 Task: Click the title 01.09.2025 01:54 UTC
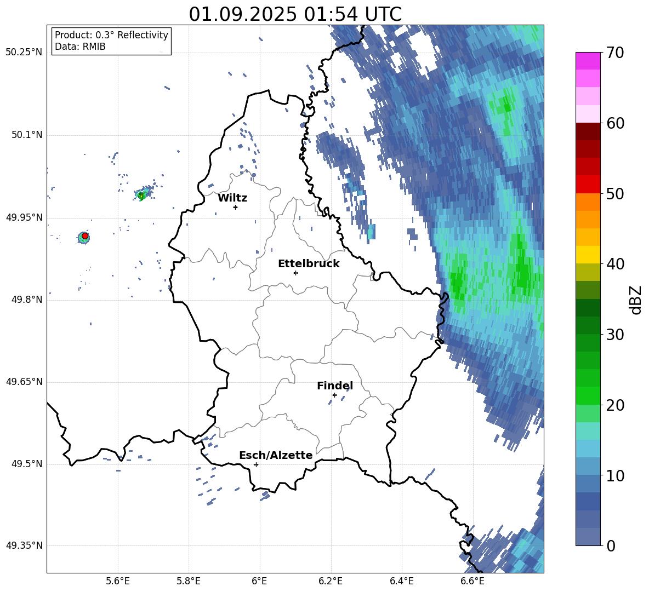295,14
